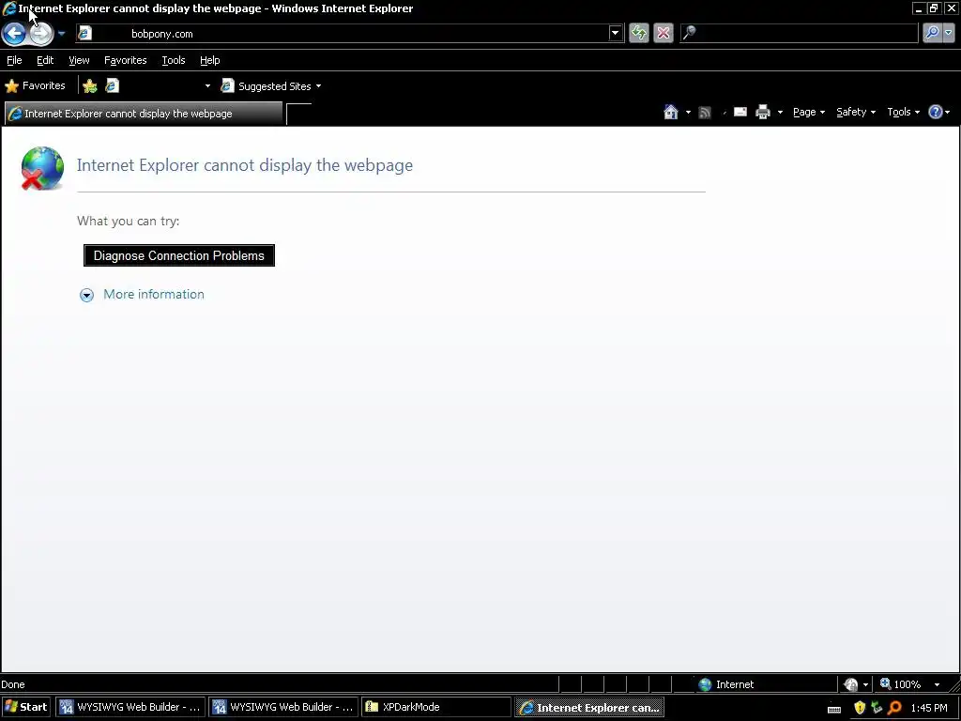The image size is (961, 721).
Task: Switch to first WYSIWYG Web Builder taskbar item
Action: click(130, 707)
